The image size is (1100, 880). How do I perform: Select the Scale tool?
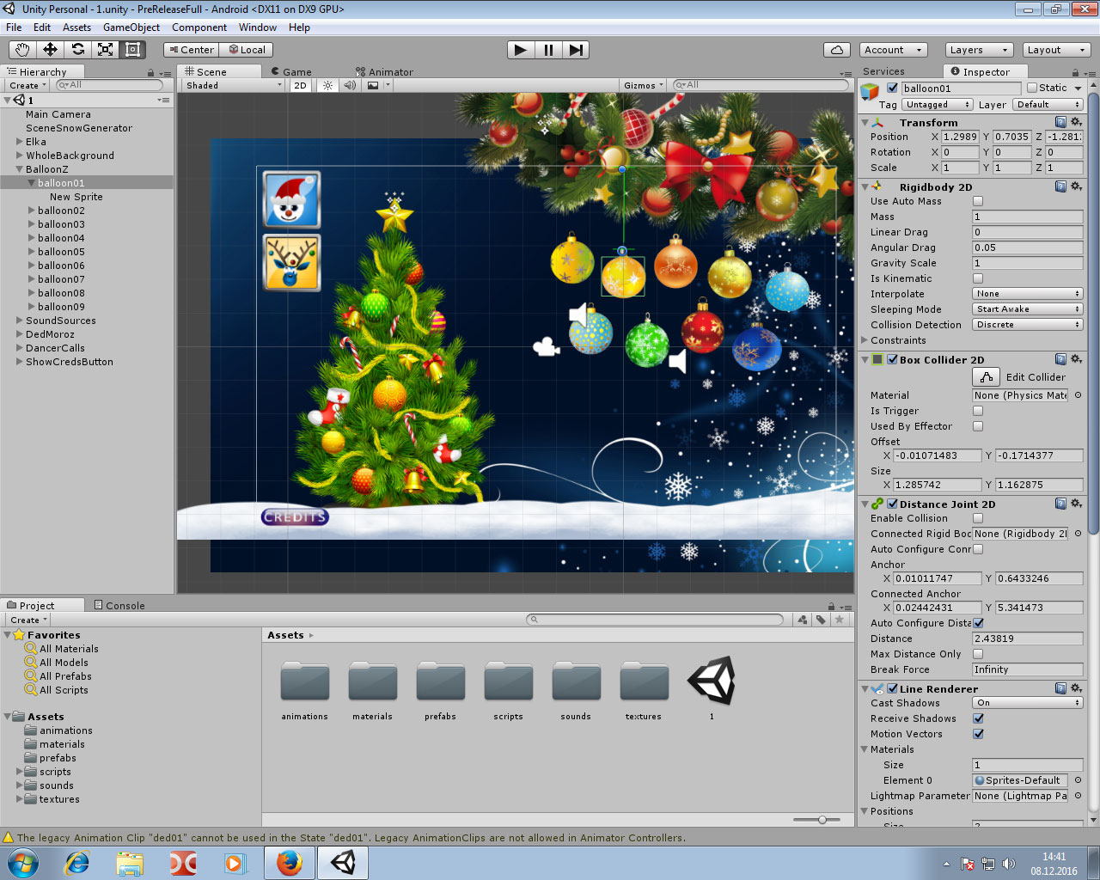click(105, 50)
